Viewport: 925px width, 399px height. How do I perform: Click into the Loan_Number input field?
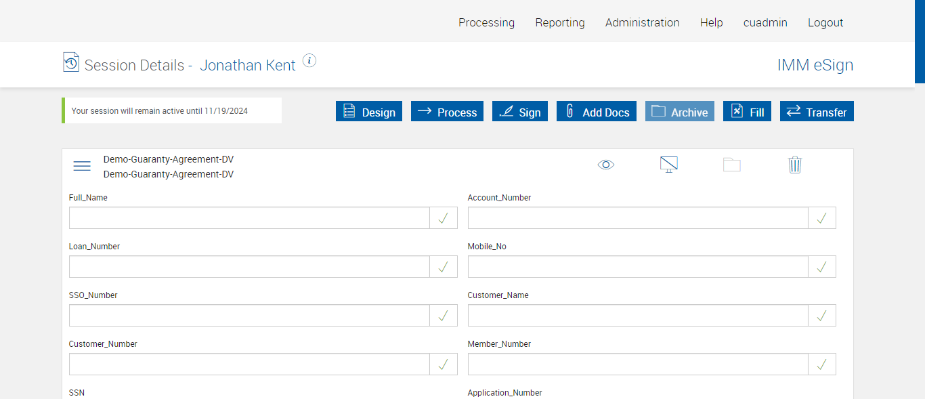coord(249,267)
